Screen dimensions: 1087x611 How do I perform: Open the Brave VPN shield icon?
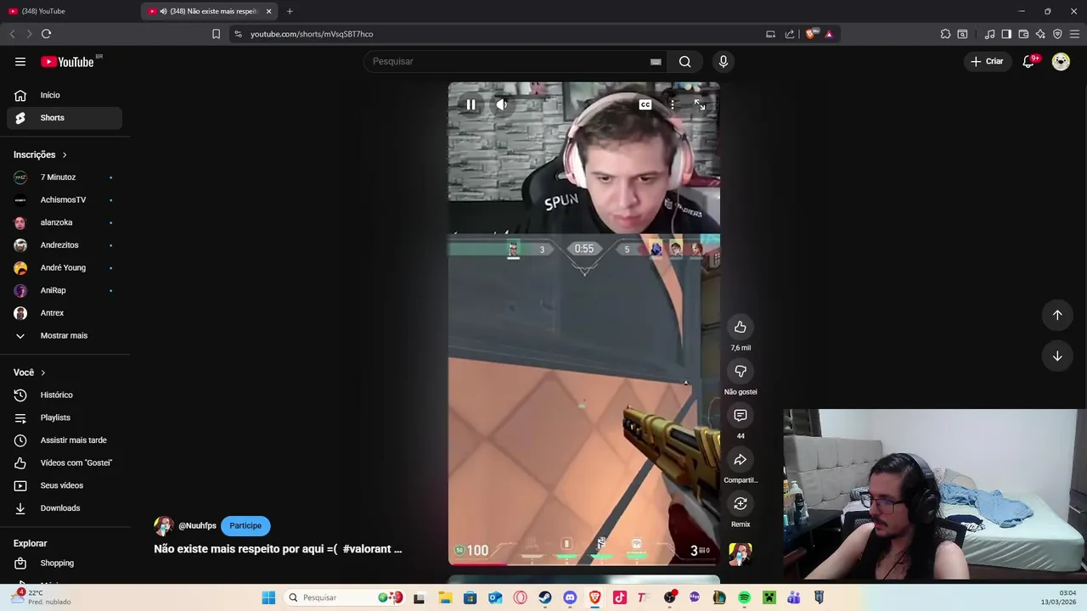pyautogui.click(x=1057, y=34)
